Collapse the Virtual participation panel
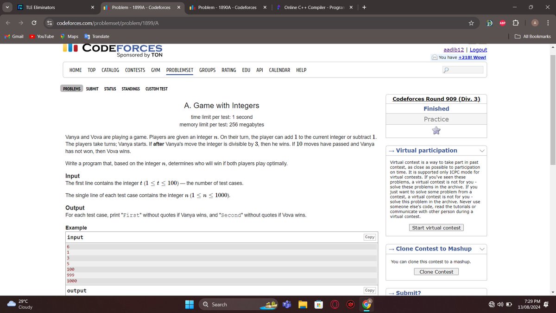This screenshot has height=313, width=556. point(482,151)
